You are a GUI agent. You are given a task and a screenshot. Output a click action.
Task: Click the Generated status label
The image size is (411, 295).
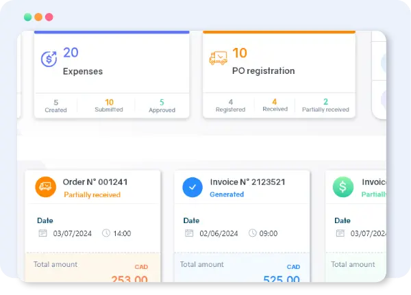pos(227,194)
